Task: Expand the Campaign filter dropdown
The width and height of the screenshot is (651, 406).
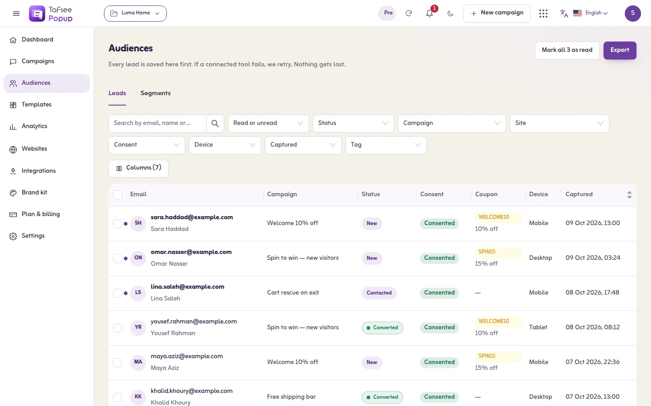Action: coord(452,124)
